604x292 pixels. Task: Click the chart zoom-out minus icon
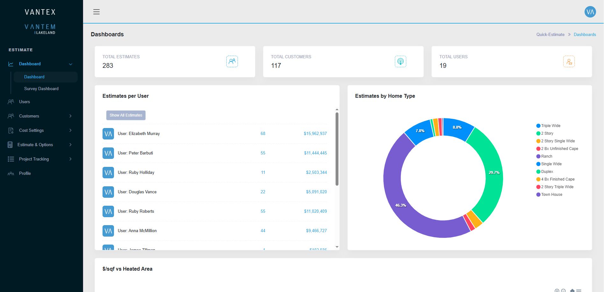(563, 291)
